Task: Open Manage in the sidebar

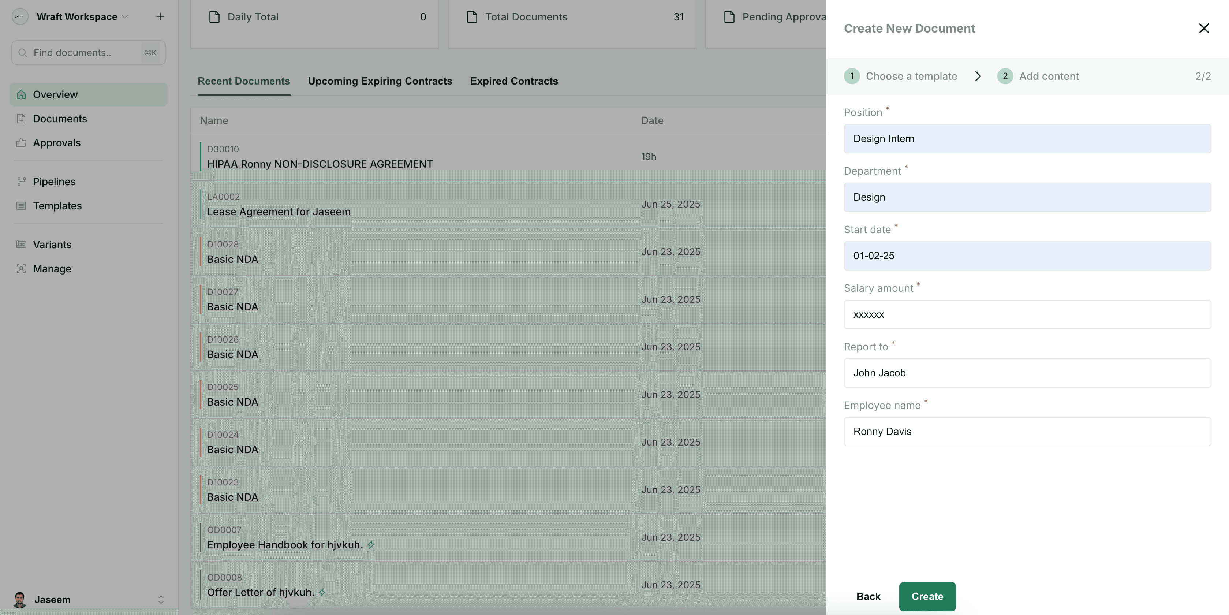Action: (52, 269)
